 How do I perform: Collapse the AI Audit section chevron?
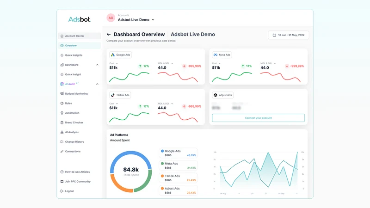97,84
